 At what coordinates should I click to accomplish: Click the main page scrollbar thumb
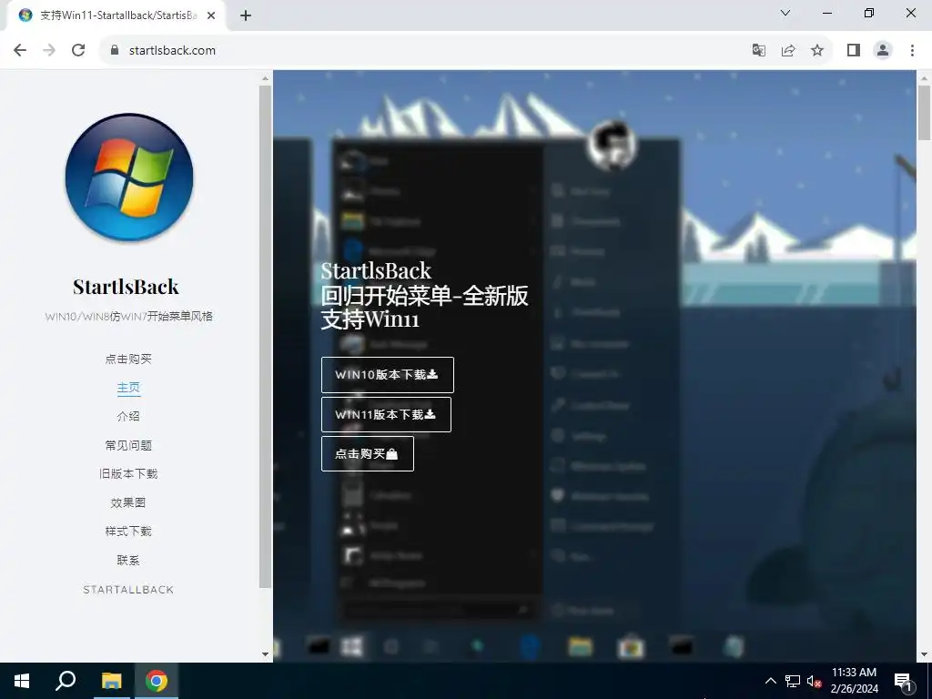[924, 112]
